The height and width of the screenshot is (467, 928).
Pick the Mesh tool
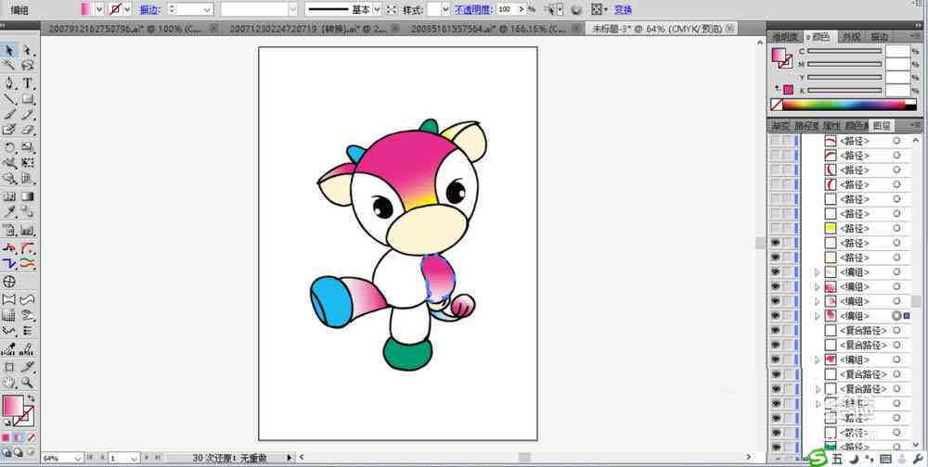click(9, 196)
